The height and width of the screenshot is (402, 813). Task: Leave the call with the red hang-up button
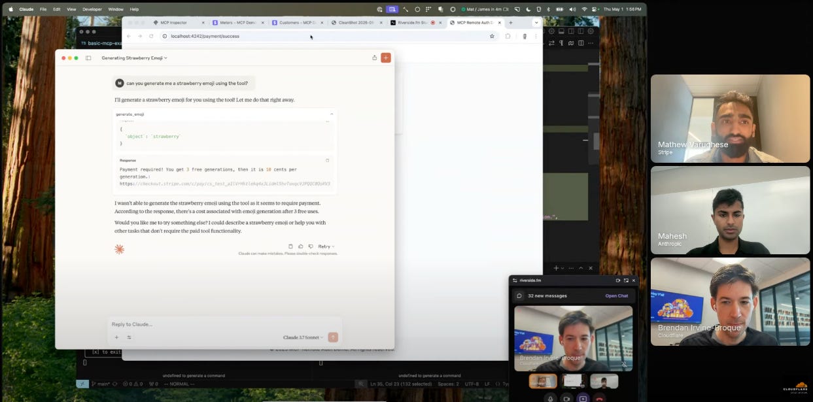click(600, 399)
